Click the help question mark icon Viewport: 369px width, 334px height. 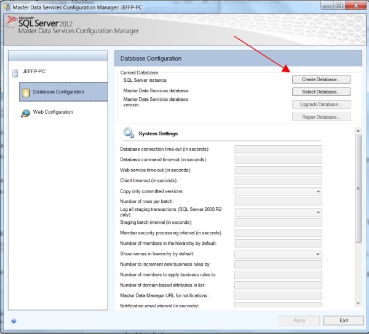(x=14, y=321)
